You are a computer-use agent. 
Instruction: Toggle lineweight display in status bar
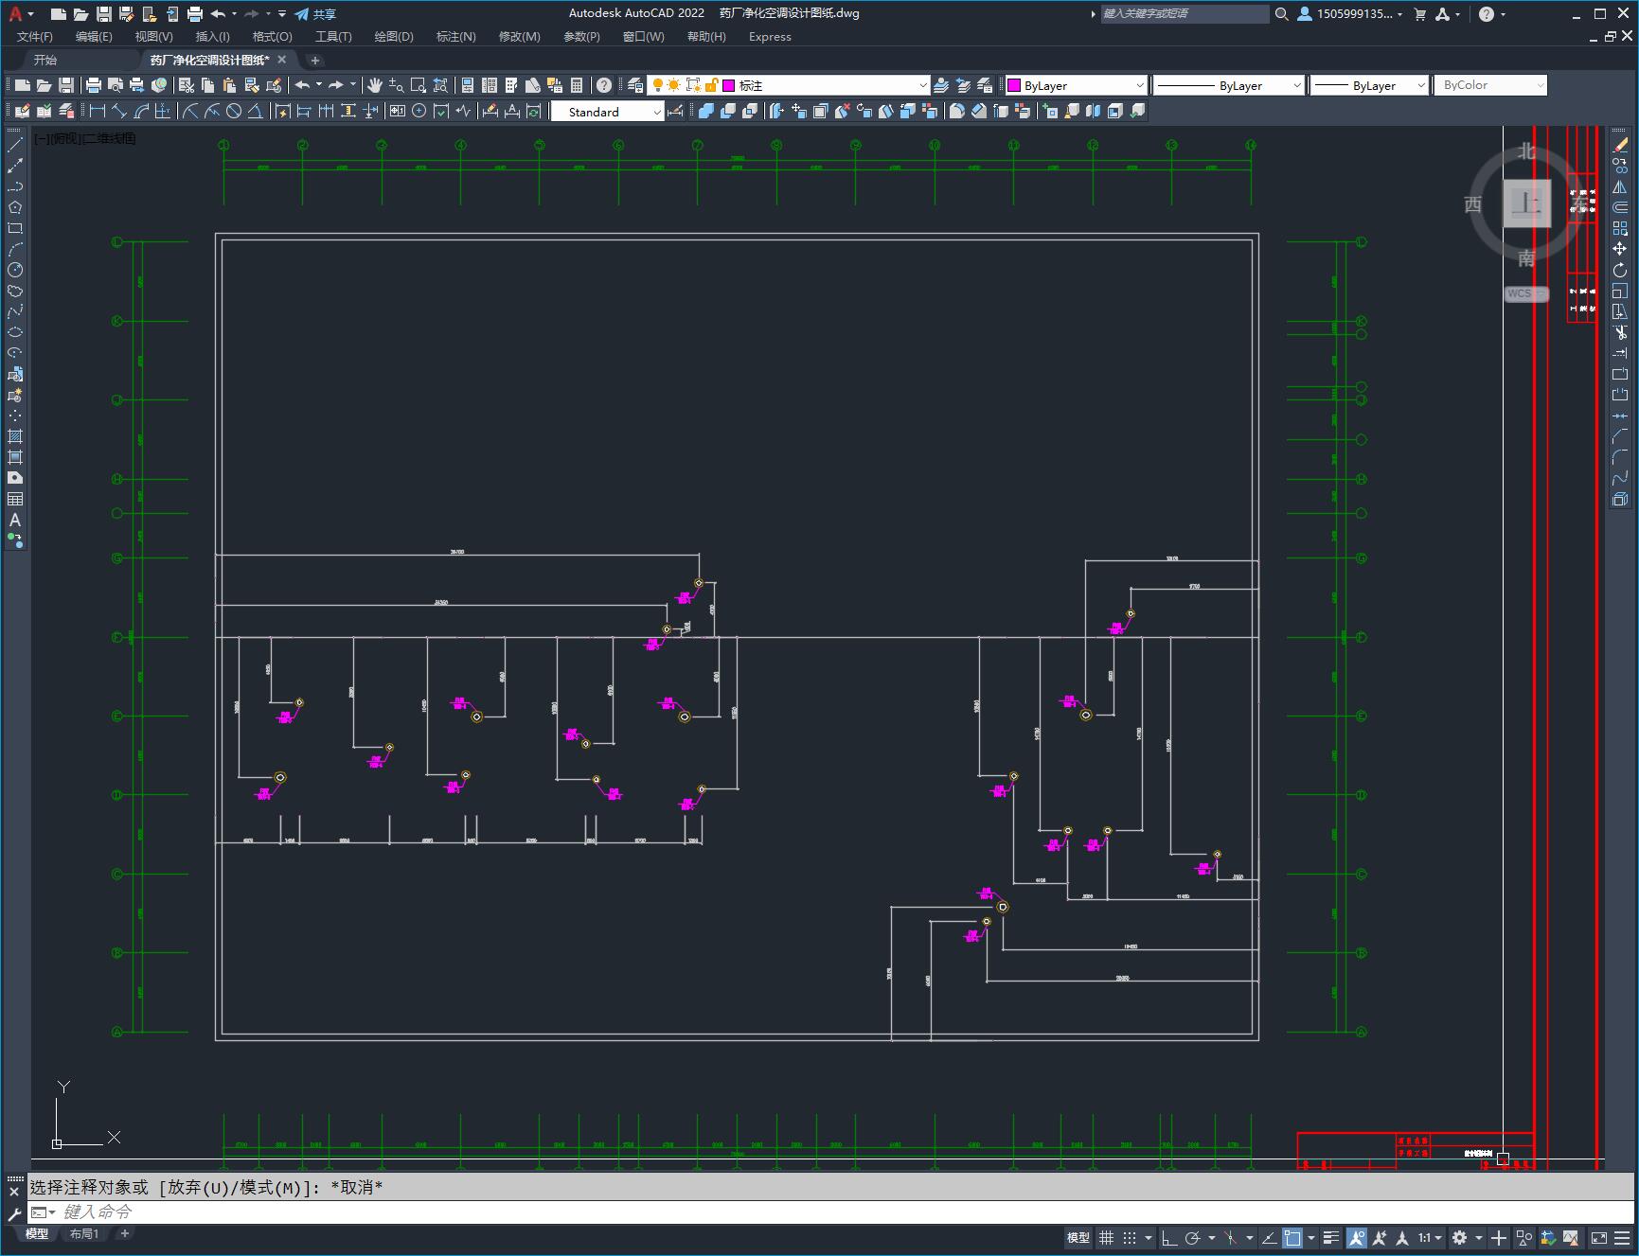tap(1331, 1237)
